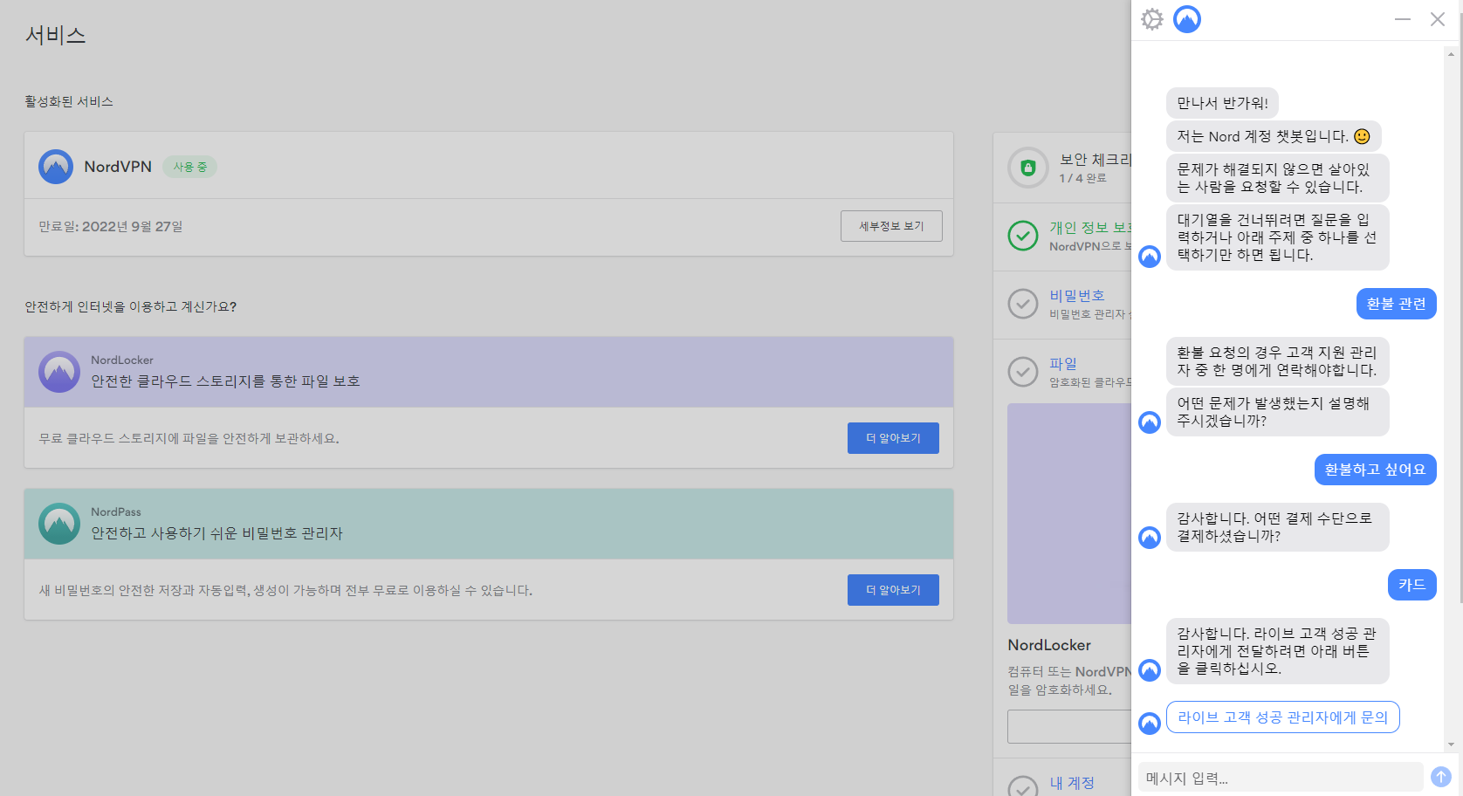Send message with the arrow button

pyautogui.click(x=1441, y=776)
